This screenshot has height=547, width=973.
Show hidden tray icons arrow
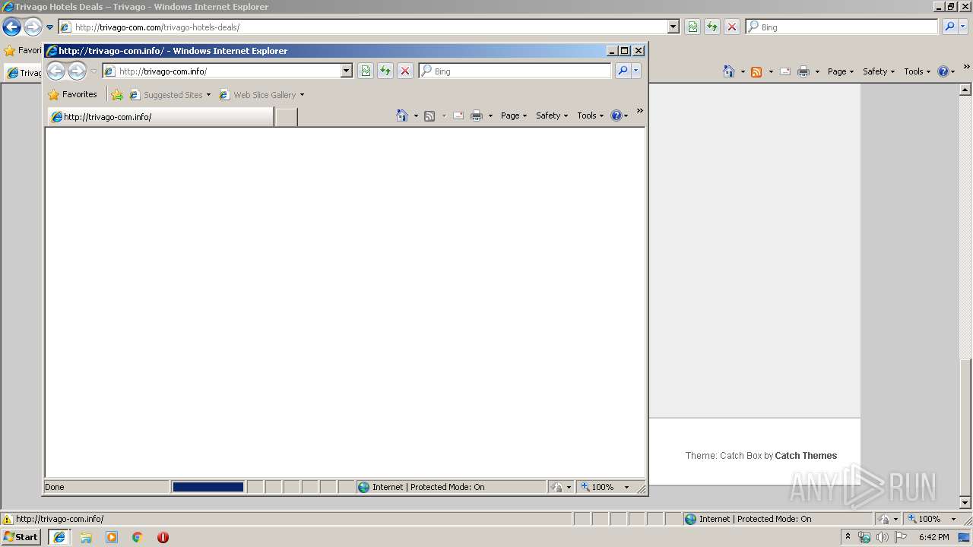pos(848,537)
